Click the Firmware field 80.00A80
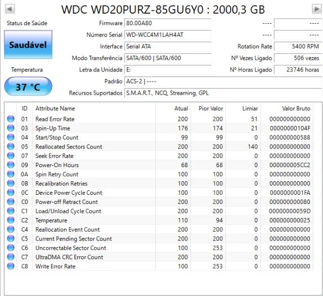 [x=168, y=23]
